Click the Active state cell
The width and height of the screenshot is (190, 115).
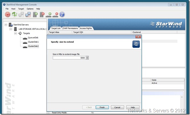(x=154, y=83)
